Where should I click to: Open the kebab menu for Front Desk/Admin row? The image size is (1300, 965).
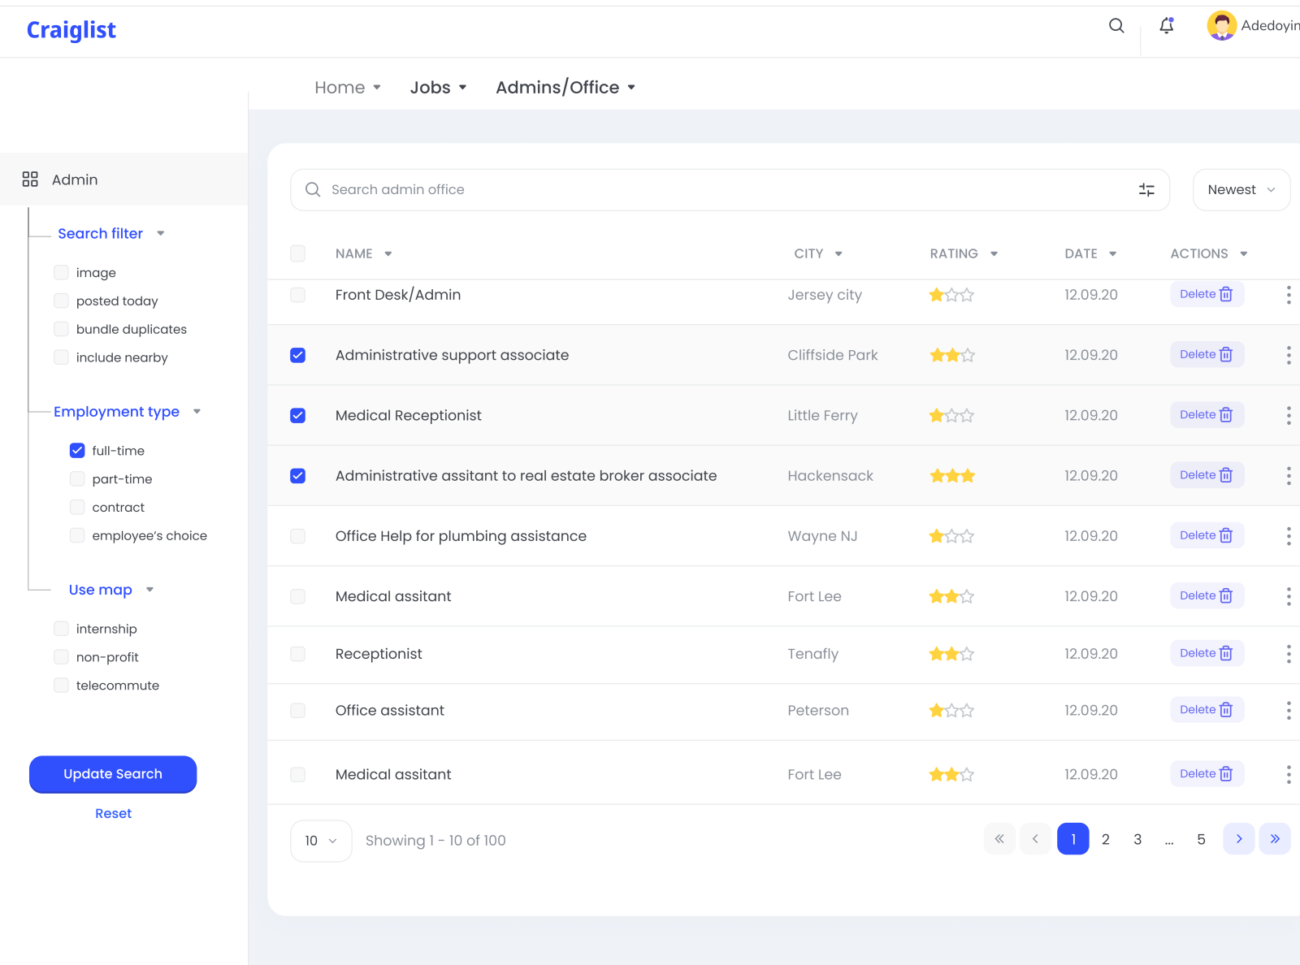1289,294
